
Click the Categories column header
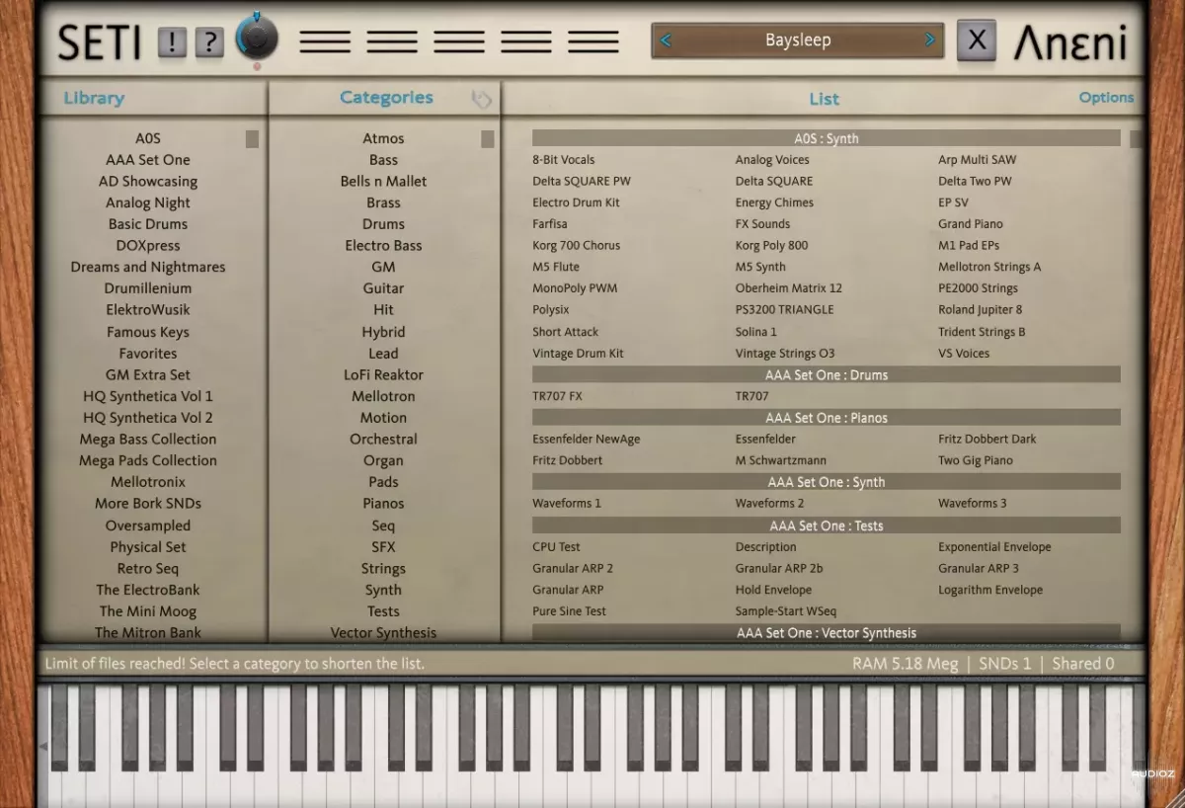tap(386, 97)
